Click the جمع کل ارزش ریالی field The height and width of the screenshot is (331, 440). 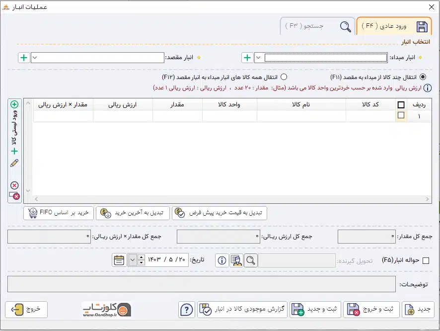click(219, 237)
